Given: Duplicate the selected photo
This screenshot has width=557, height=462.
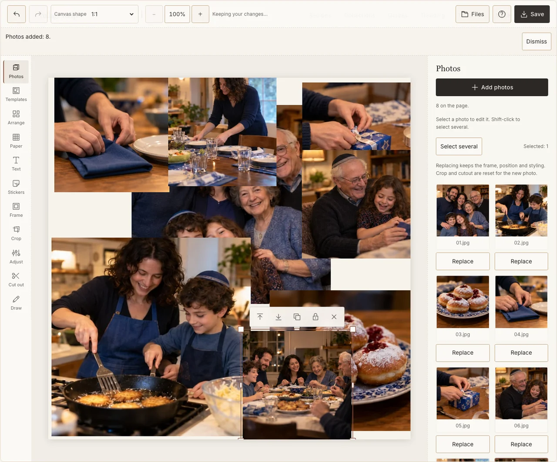Looking at the screenshot, I should pyautogui.click(x=297, y=317).
